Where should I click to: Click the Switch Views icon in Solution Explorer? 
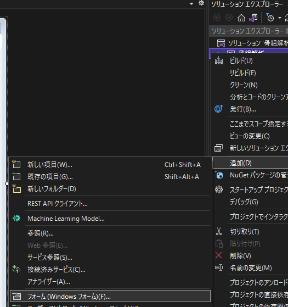(253, 18)
